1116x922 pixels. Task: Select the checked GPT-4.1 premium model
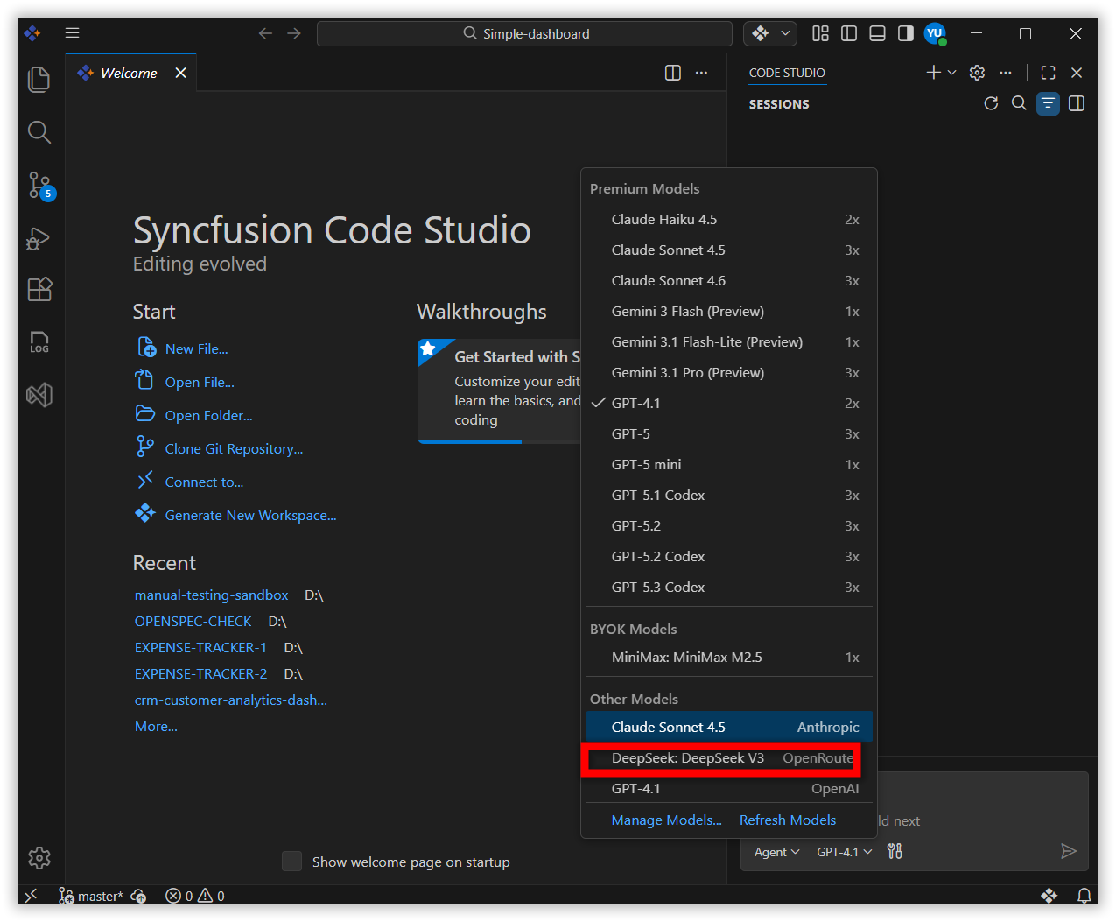tap(728, 404)
